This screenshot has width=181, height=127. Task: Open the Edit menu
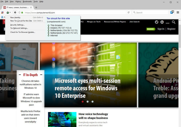[6, 2]
